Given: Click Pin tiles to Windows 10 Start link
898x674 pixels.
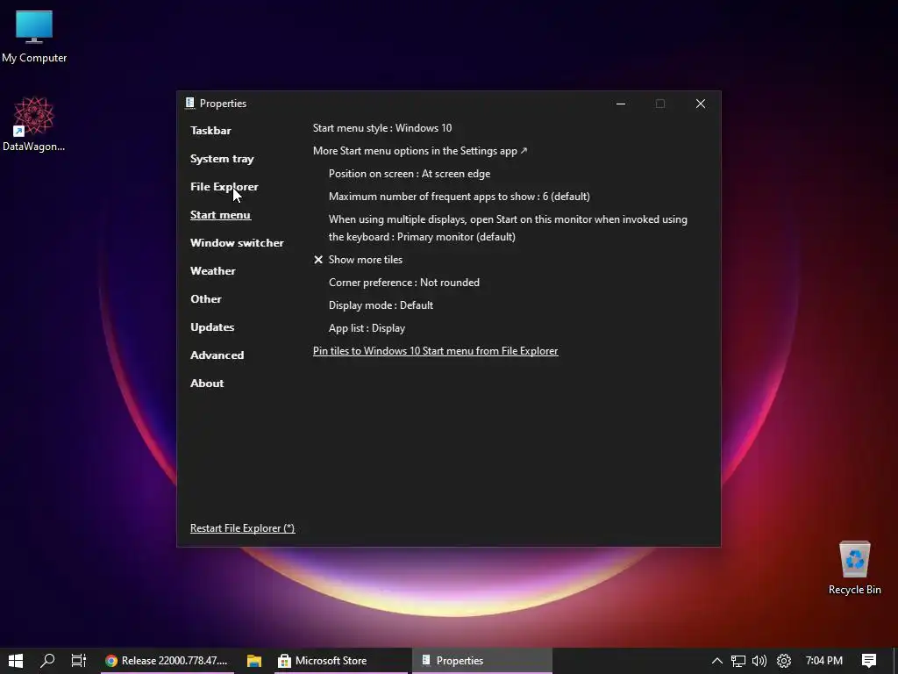Looking at the screenshot, I should [435, 351].
